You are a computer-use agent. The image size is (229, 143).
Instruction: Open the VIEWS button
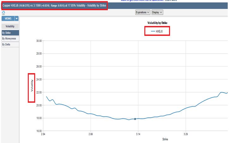click(x=8, y=19)
